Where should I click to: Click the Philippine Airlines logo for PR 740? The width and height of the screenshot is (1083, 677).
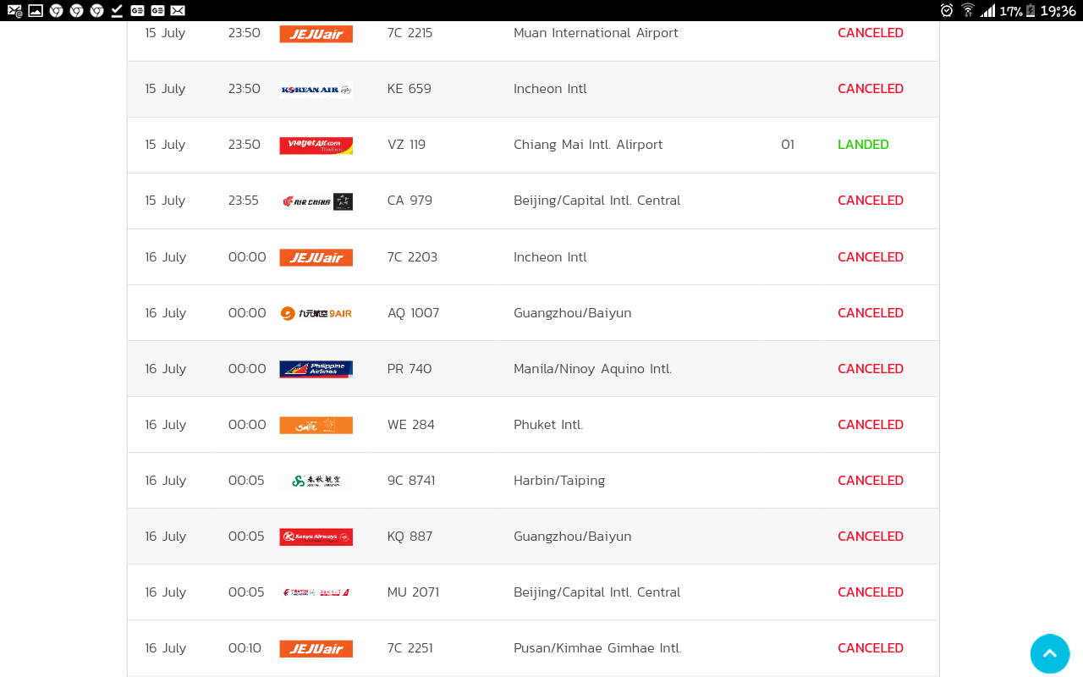coord(316,369)
